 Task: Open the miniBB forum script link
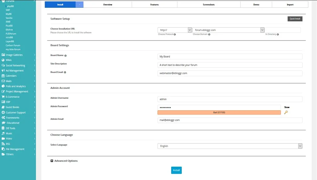(9, 37)
